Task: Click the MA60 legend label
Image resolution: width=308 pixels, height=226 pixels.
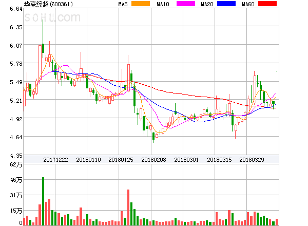Action: pyautogui.click(x=248, y=4)
